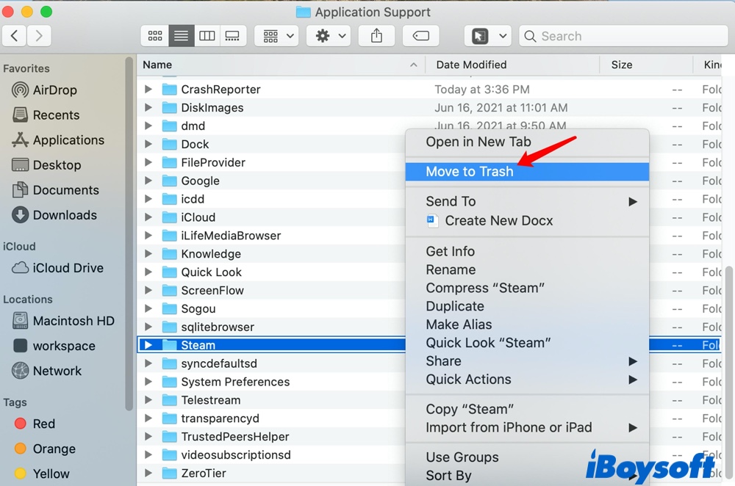Select Get Info menu item

point(527,251)
